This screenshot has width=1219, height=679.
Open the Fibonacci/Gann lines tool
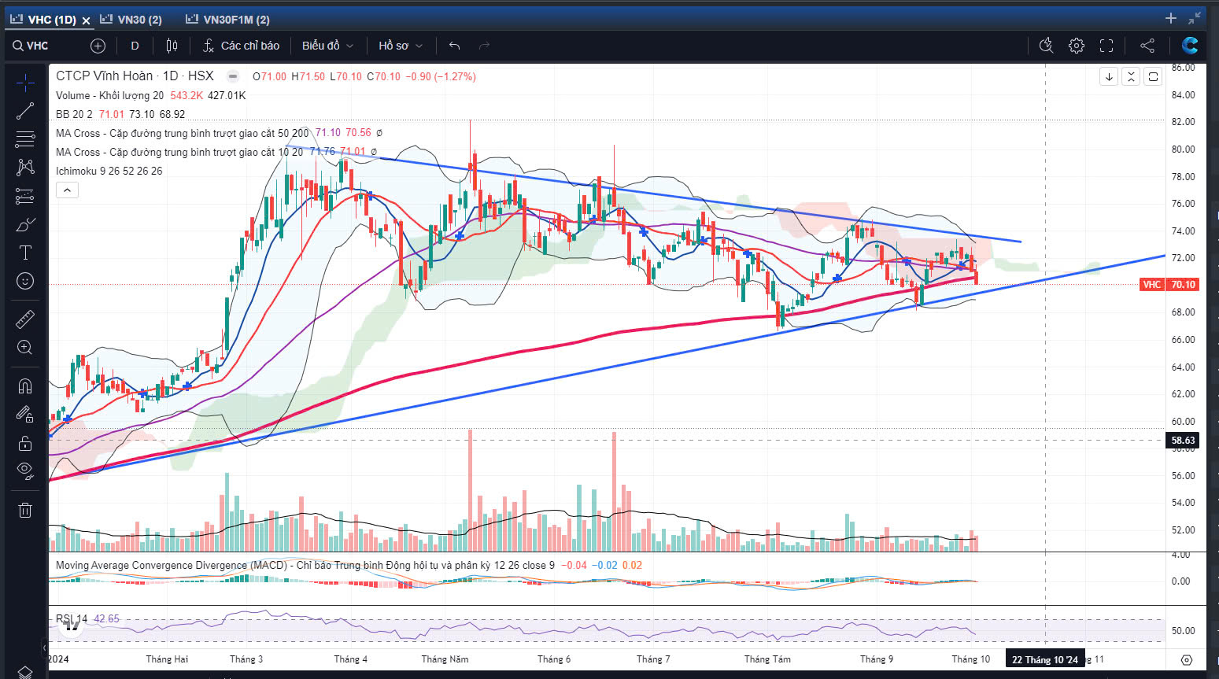[x=25, y=139]
